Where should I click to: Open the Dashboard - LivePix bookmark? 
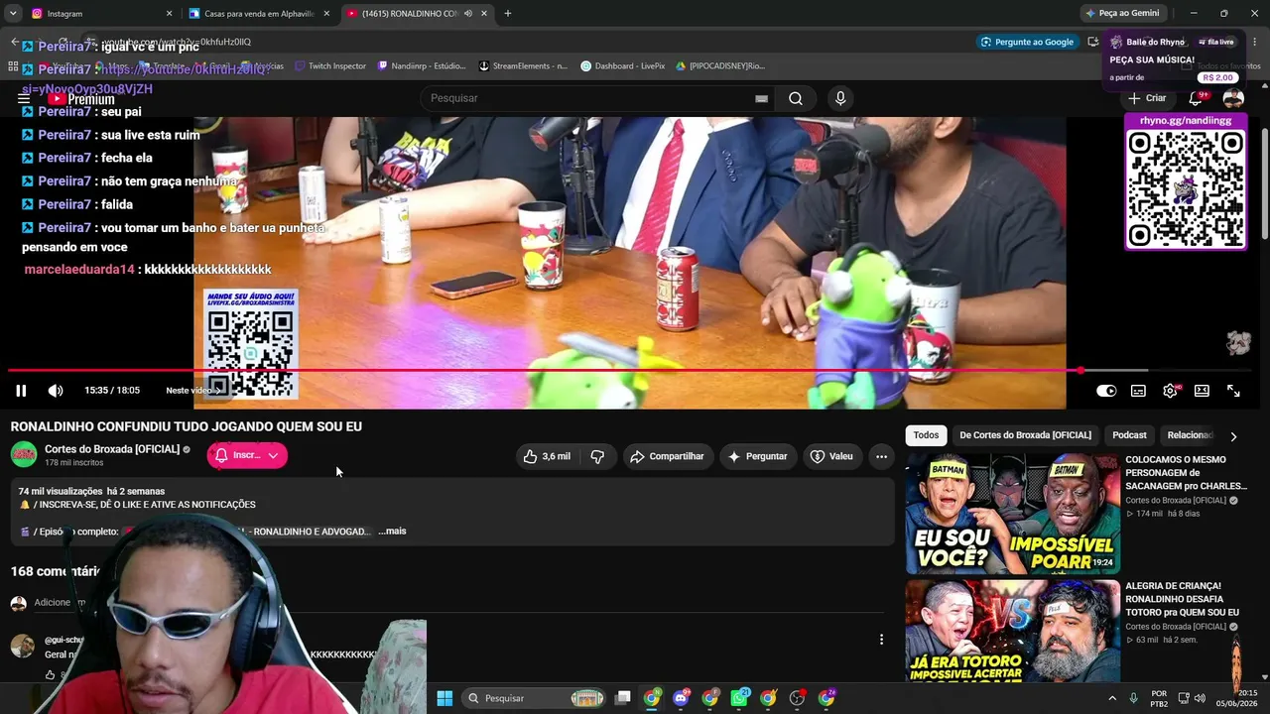coord(622,66)
